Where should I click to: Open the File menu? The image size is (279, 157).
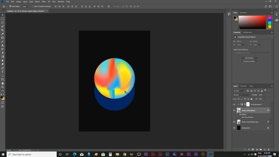[7, 2]
